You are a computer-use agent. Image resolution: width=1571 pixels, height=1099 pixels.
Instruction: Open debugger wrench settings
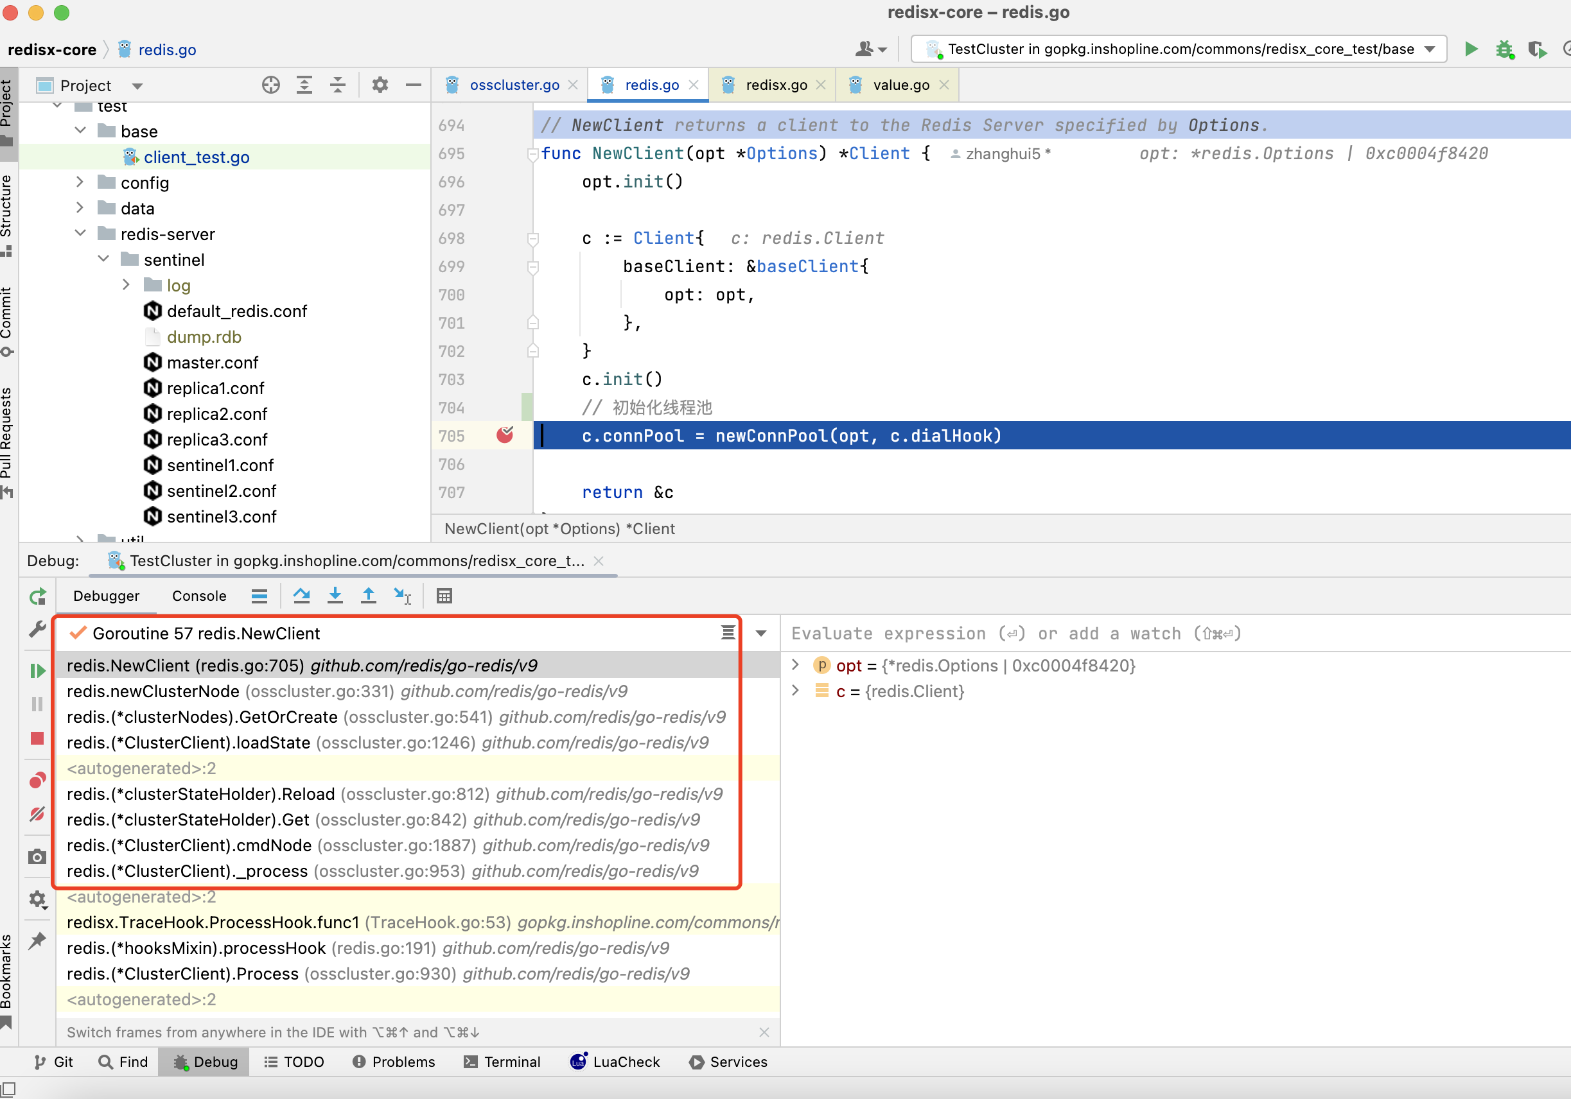coord(38,628)
